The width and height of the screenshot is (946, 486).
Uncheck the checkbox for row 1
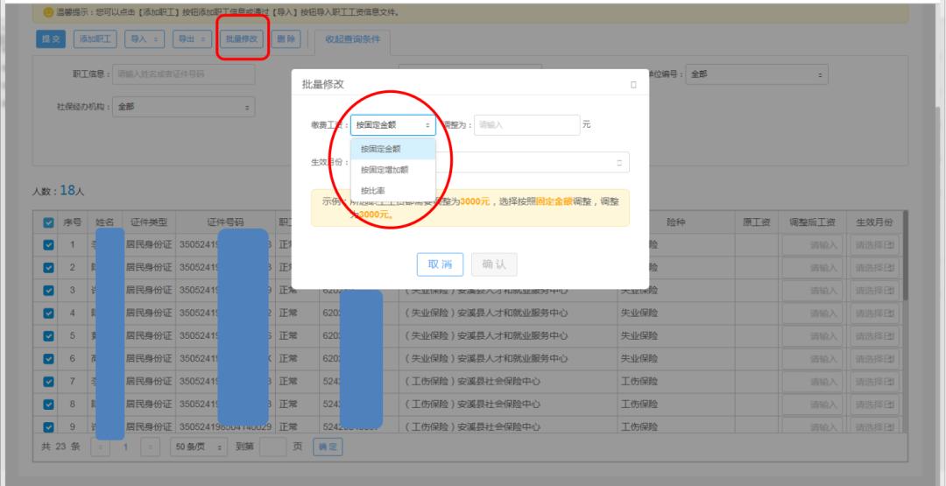pos(49,245)
